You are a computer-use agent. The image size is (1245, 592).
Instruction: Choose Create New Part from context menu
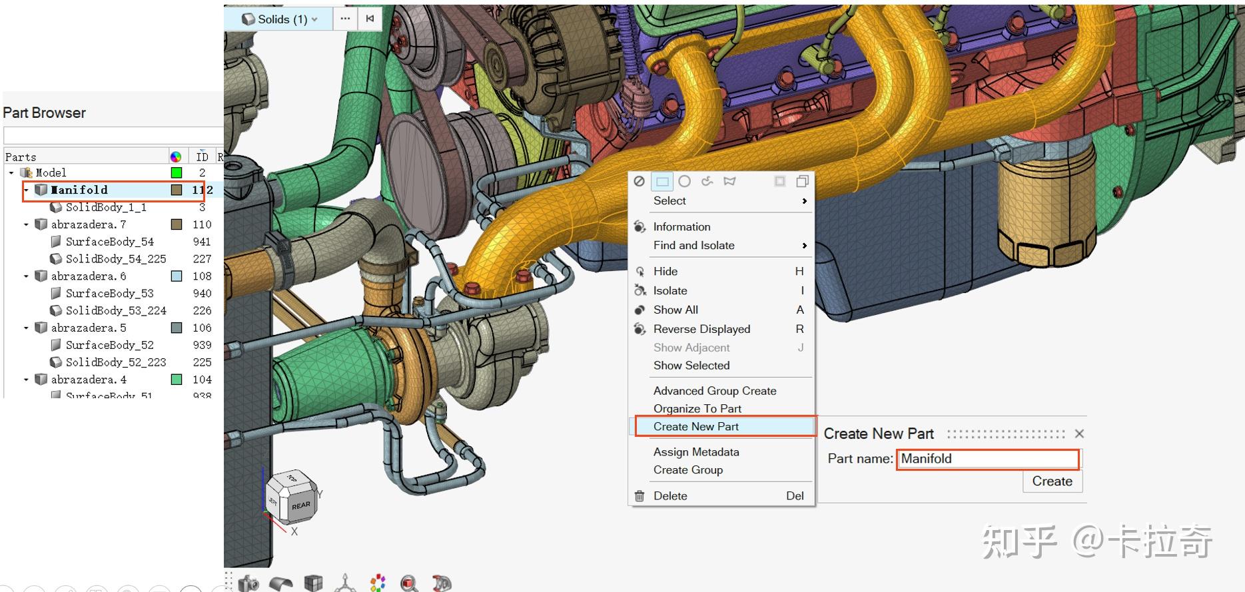click(695, 427)
